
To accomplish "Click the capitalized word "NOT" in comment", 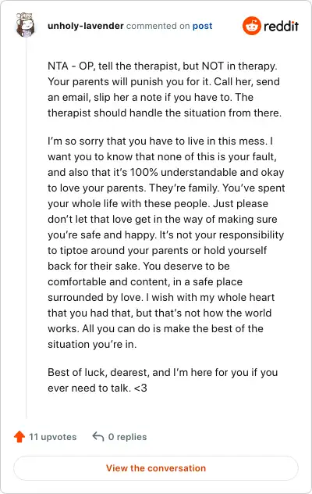I will click(x=213, y=66).
